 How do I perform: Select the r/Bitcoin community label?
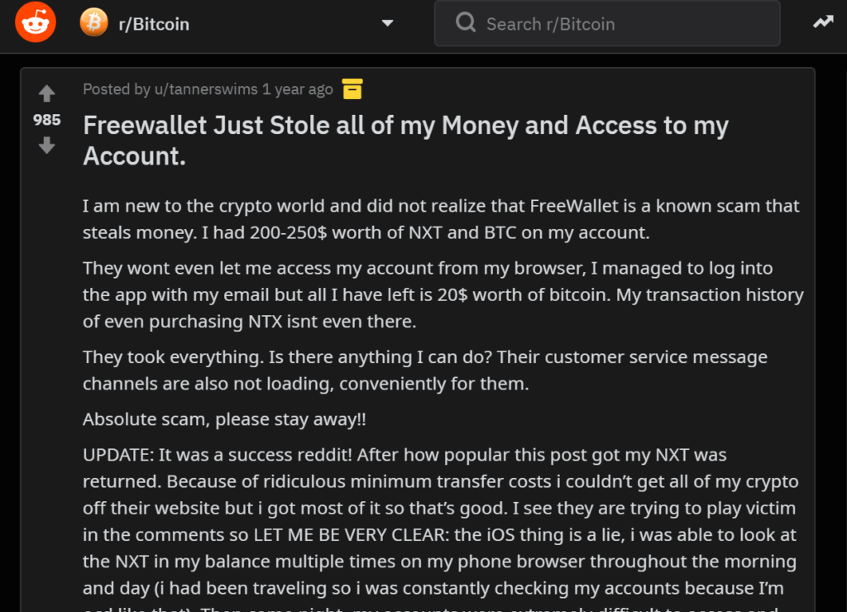coord(154,24)
